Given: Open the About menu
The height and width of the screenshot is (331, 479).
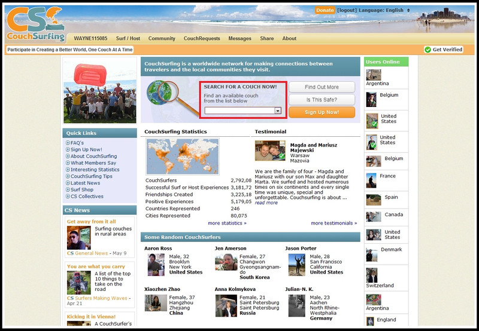Looking at the screenshot, I should point(289,38).
